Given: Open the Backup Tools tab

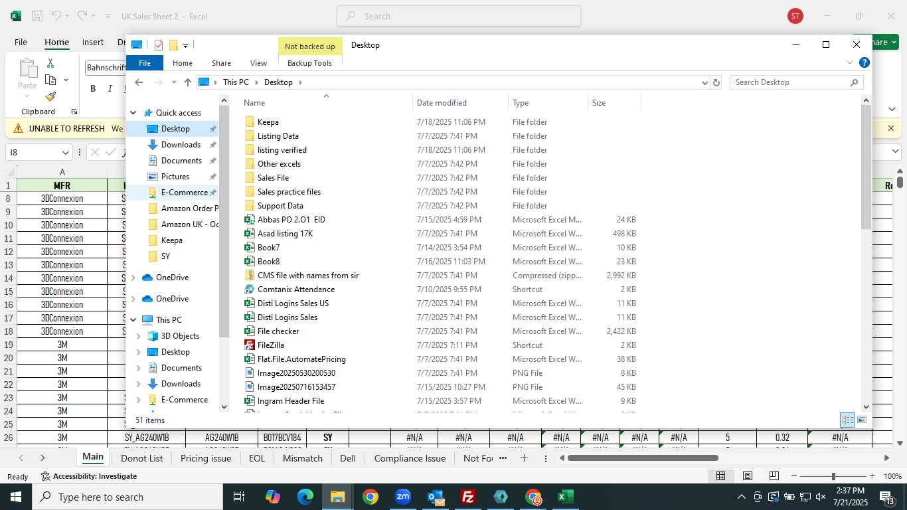Looking at the screenshot, I should 309,63.
